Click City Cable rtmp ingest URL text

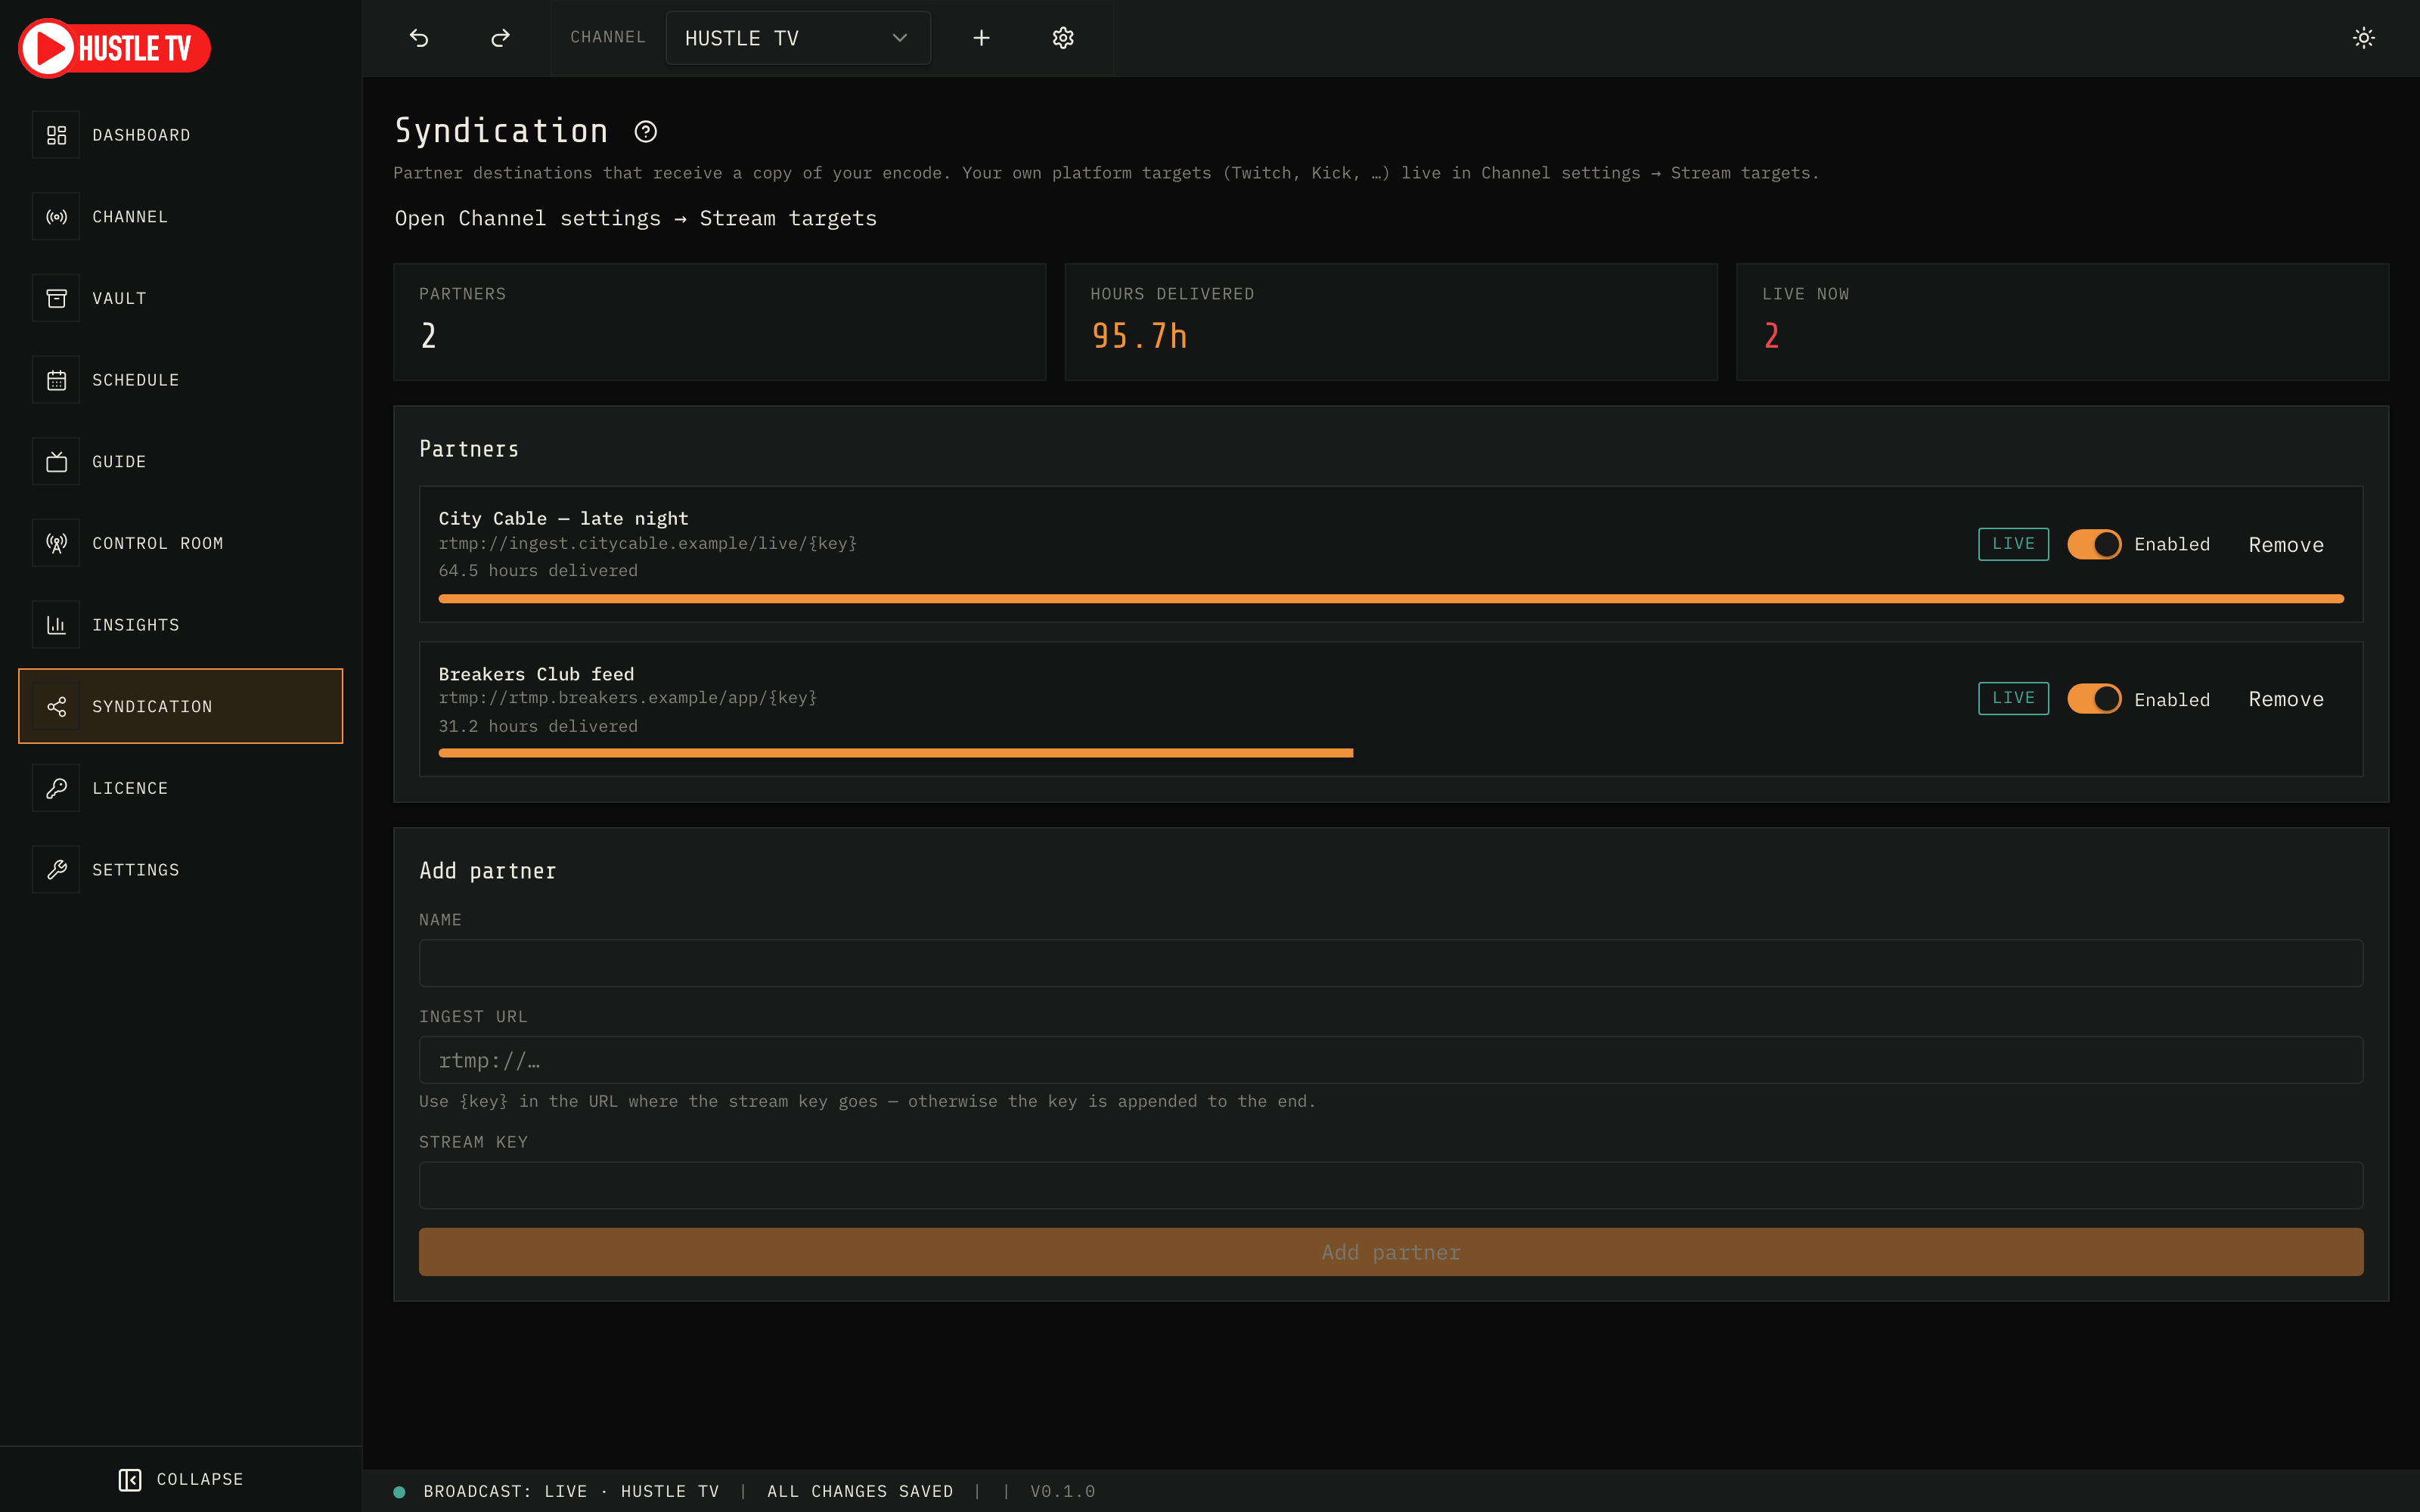pos(648,543)
